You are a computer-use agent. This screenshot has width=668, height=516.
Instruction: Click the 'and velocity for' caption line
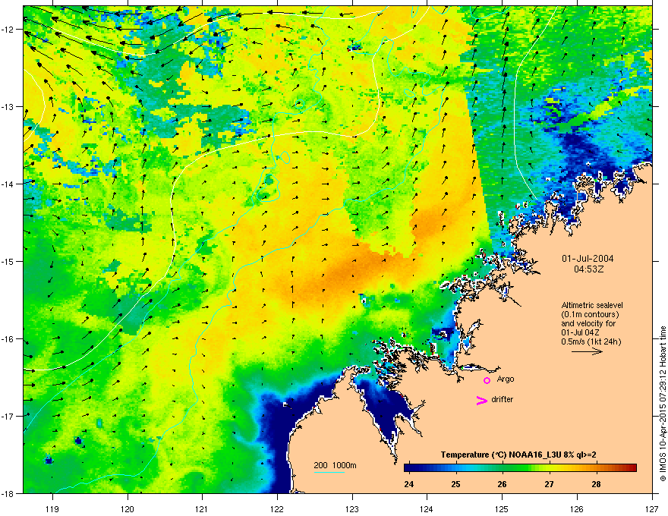(x=588, y=323)
